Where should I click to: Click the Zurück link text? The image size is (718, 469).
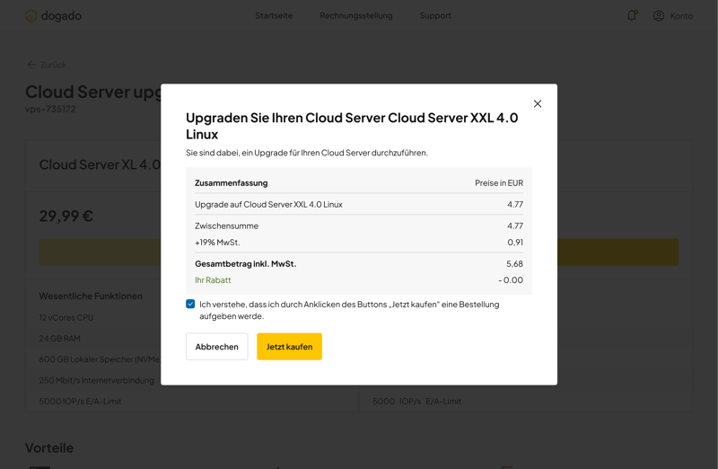(x=54, y=65)
